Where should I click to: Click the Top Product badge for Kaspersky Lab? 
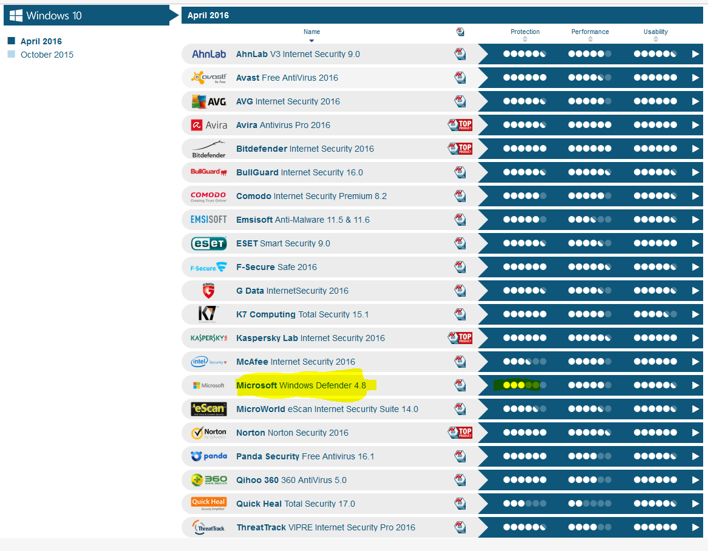pos(460,338)
